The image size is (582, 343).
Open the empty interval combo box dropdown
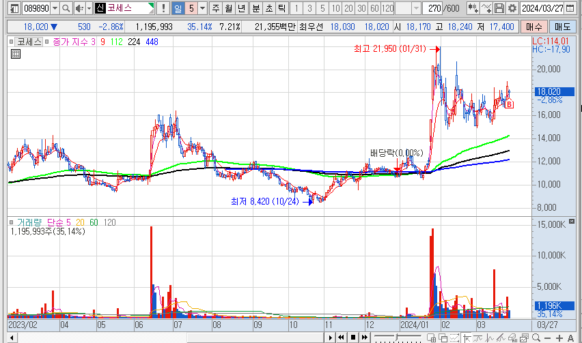click(x=417, y=8)
